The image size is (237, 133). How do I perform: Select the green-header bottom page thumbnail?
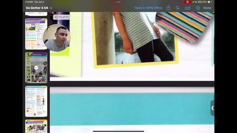36,126
